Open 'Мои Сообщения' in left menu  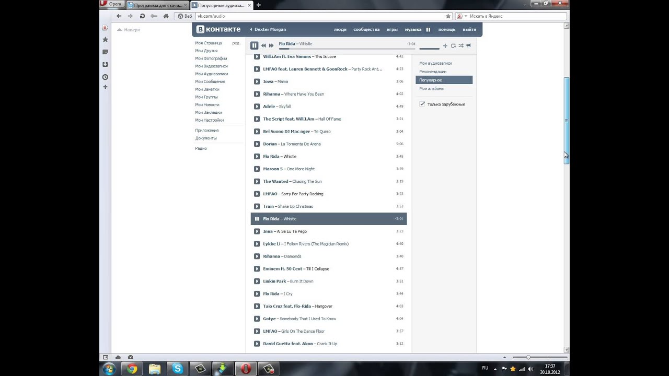click(x=210, y=81)
